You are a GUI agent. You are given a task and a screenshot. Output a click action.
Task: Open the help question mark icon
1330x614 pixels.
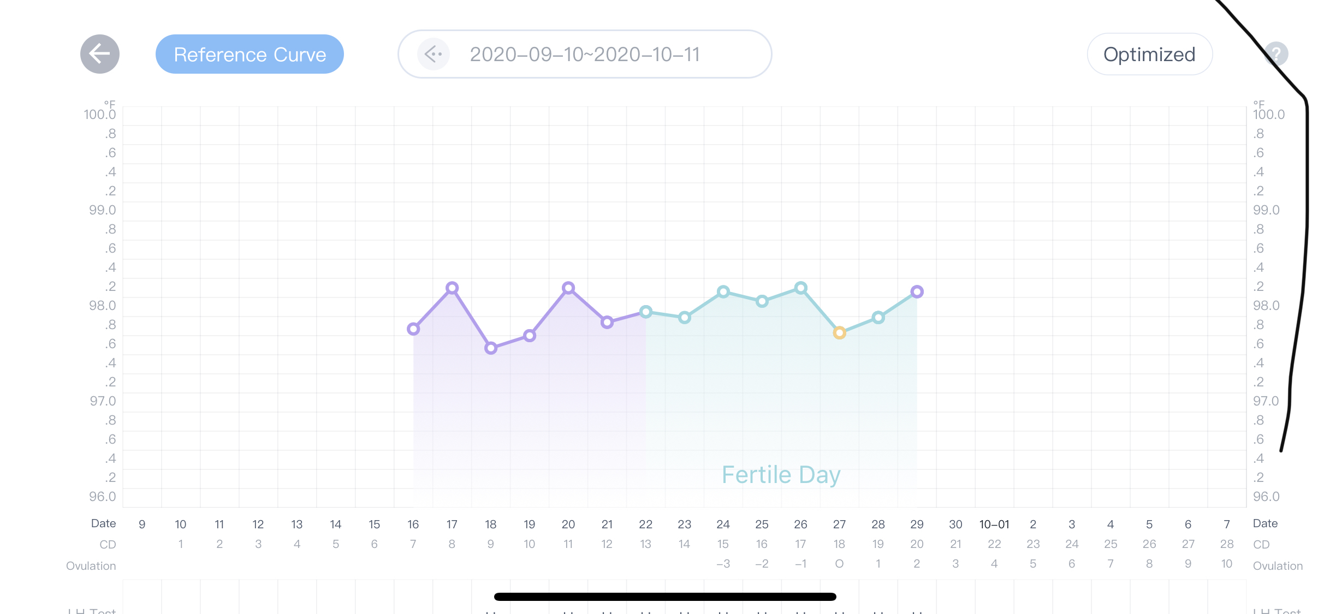pyautogui.click(x=1276, y=54)
